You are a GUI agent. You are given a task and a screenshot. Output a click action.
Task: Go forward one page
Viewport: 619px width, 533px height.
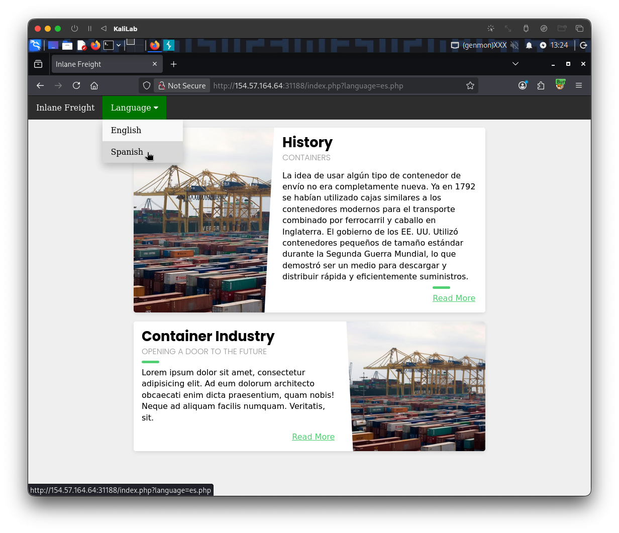click(x=58, y=86)
